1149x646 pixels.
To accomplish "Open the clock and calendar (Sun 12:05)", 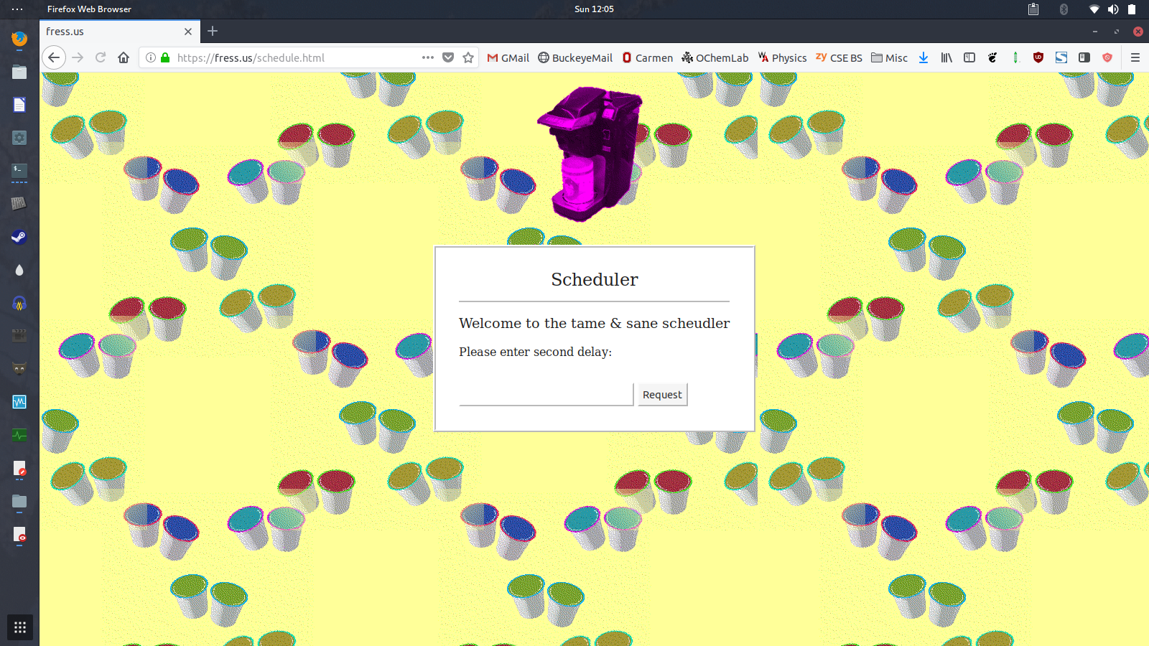I will click(x=594, y=9).
